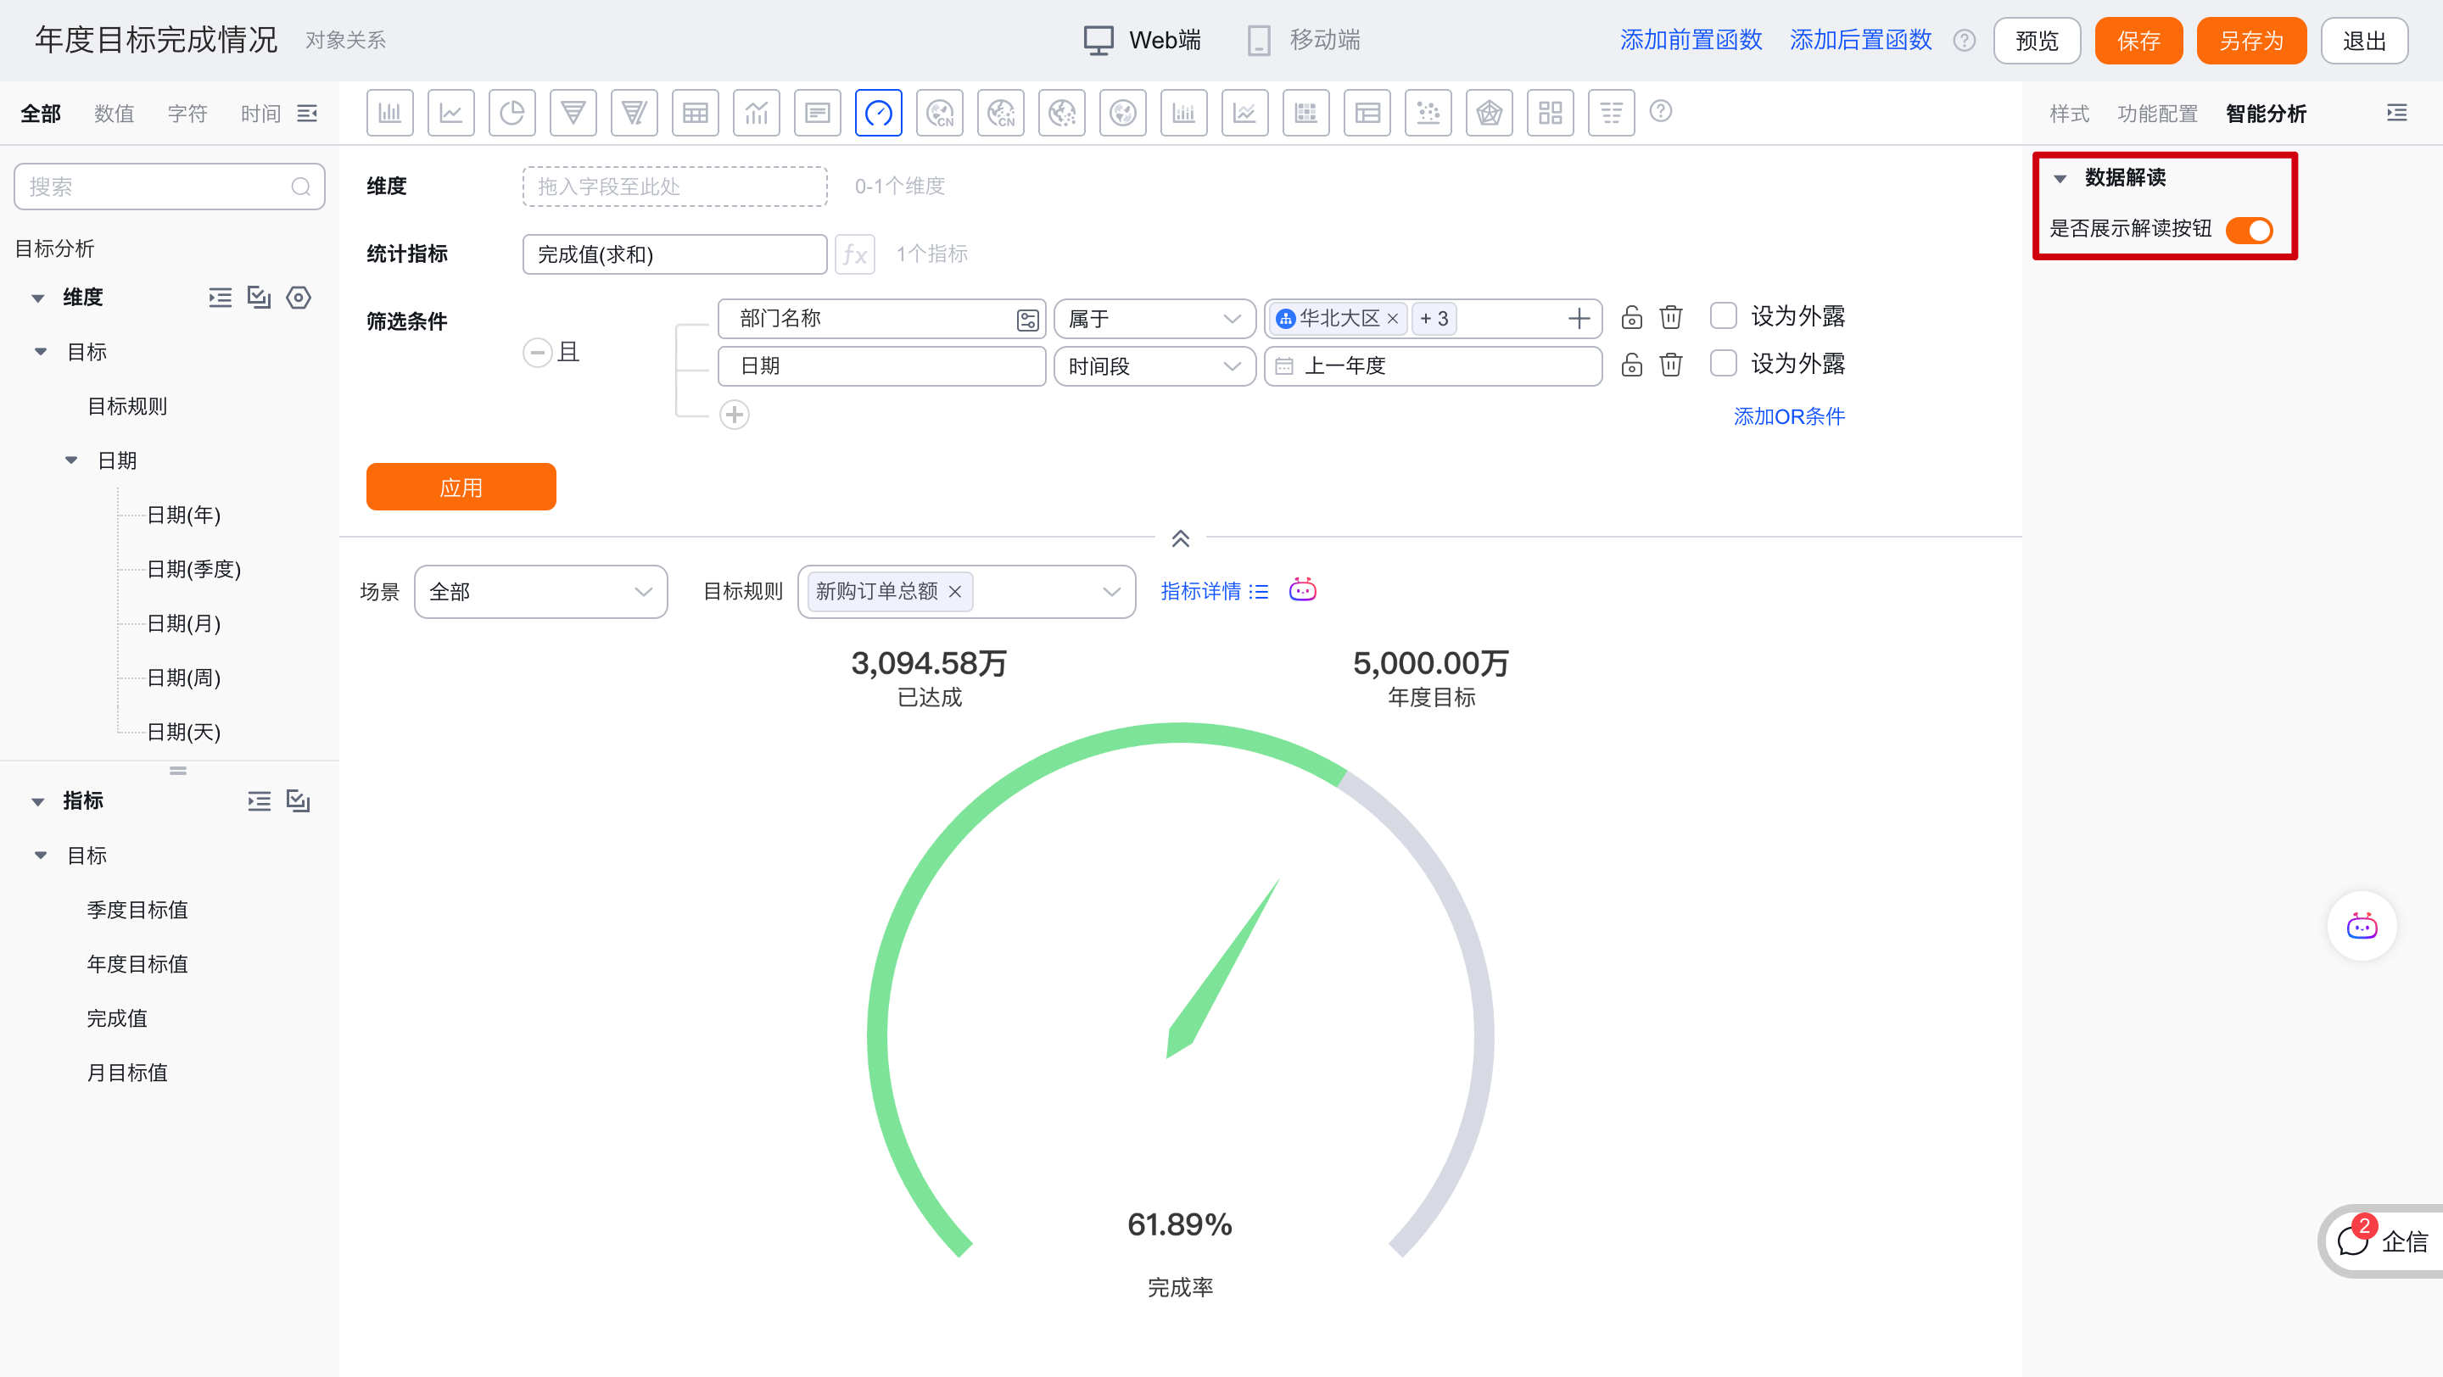Open the 企信 chat icon
This screenshot has height=1377, width=2443.
2353,1240
